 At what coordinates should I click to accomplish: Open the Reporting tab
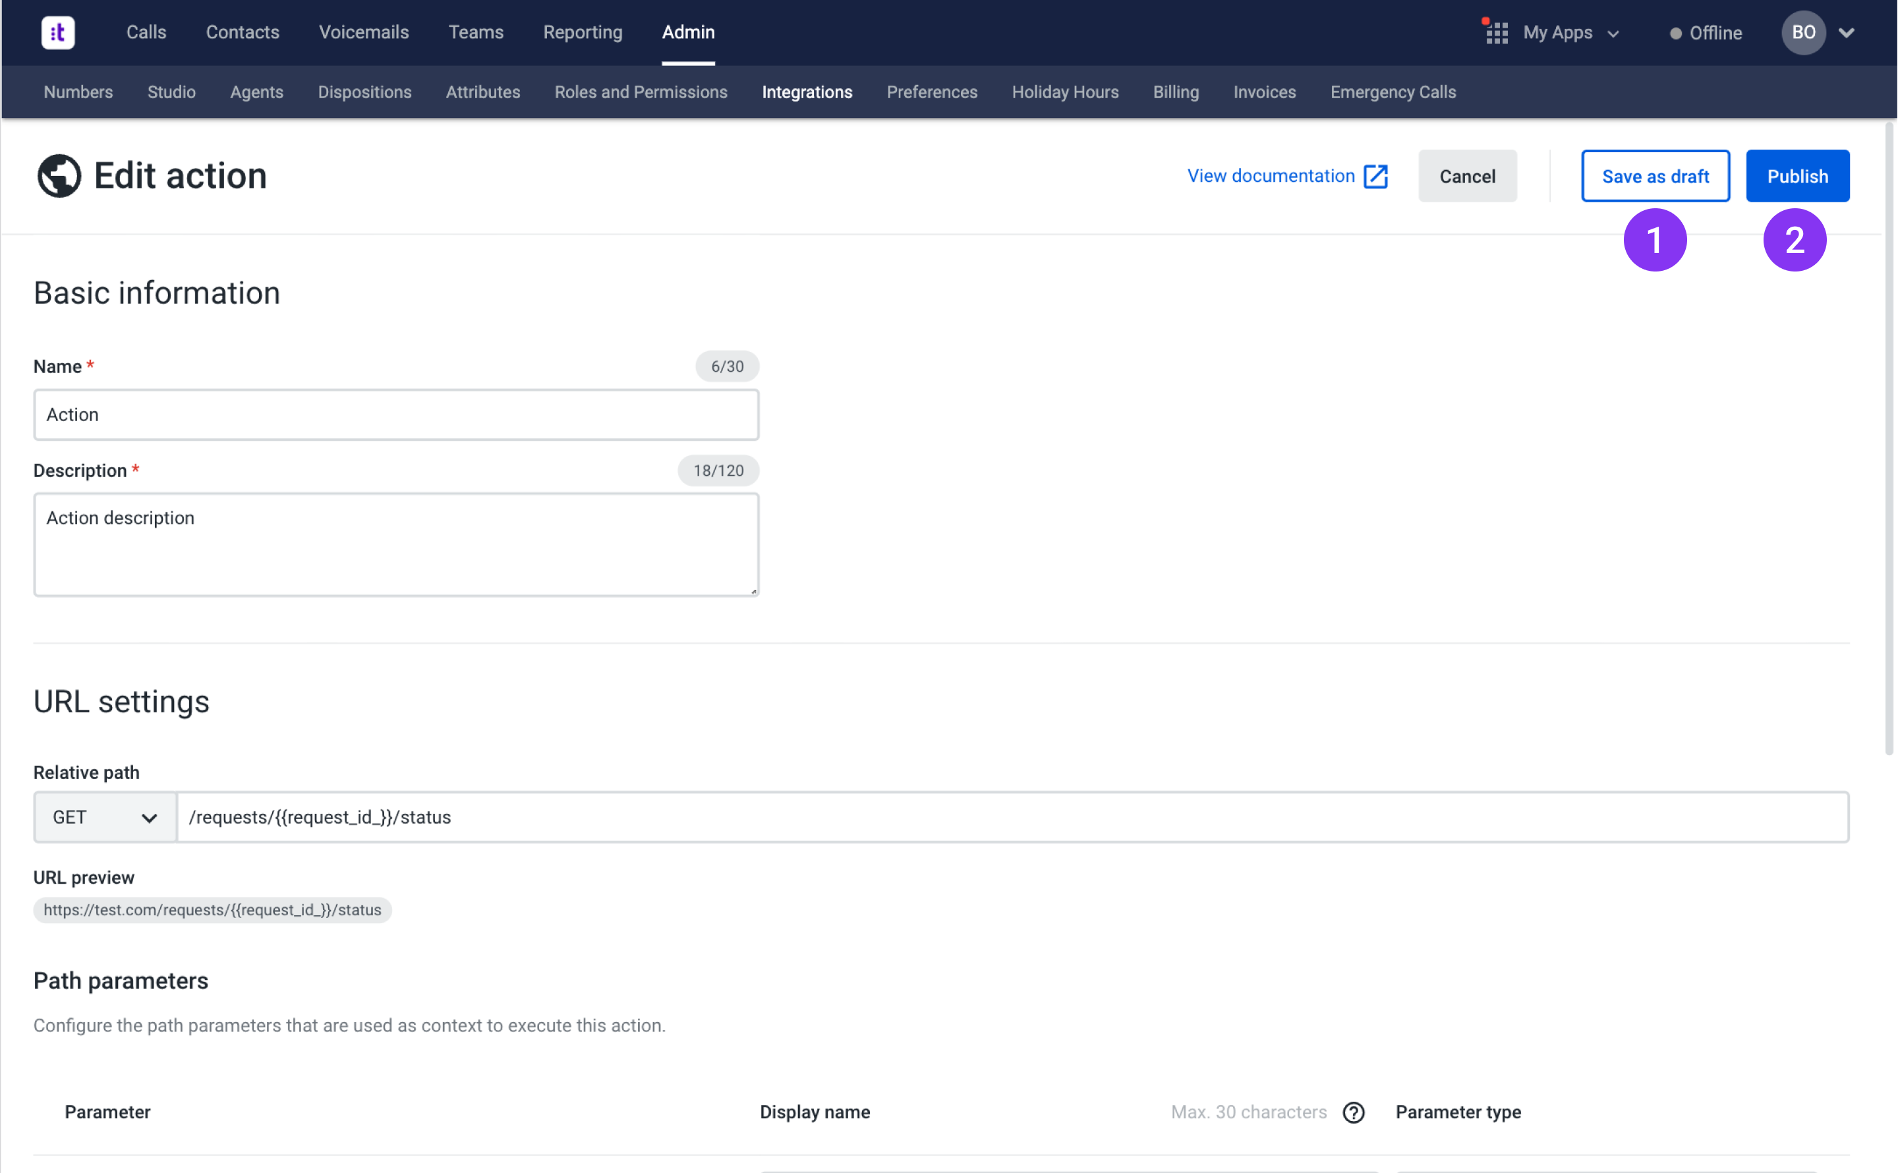click(583, 32)
